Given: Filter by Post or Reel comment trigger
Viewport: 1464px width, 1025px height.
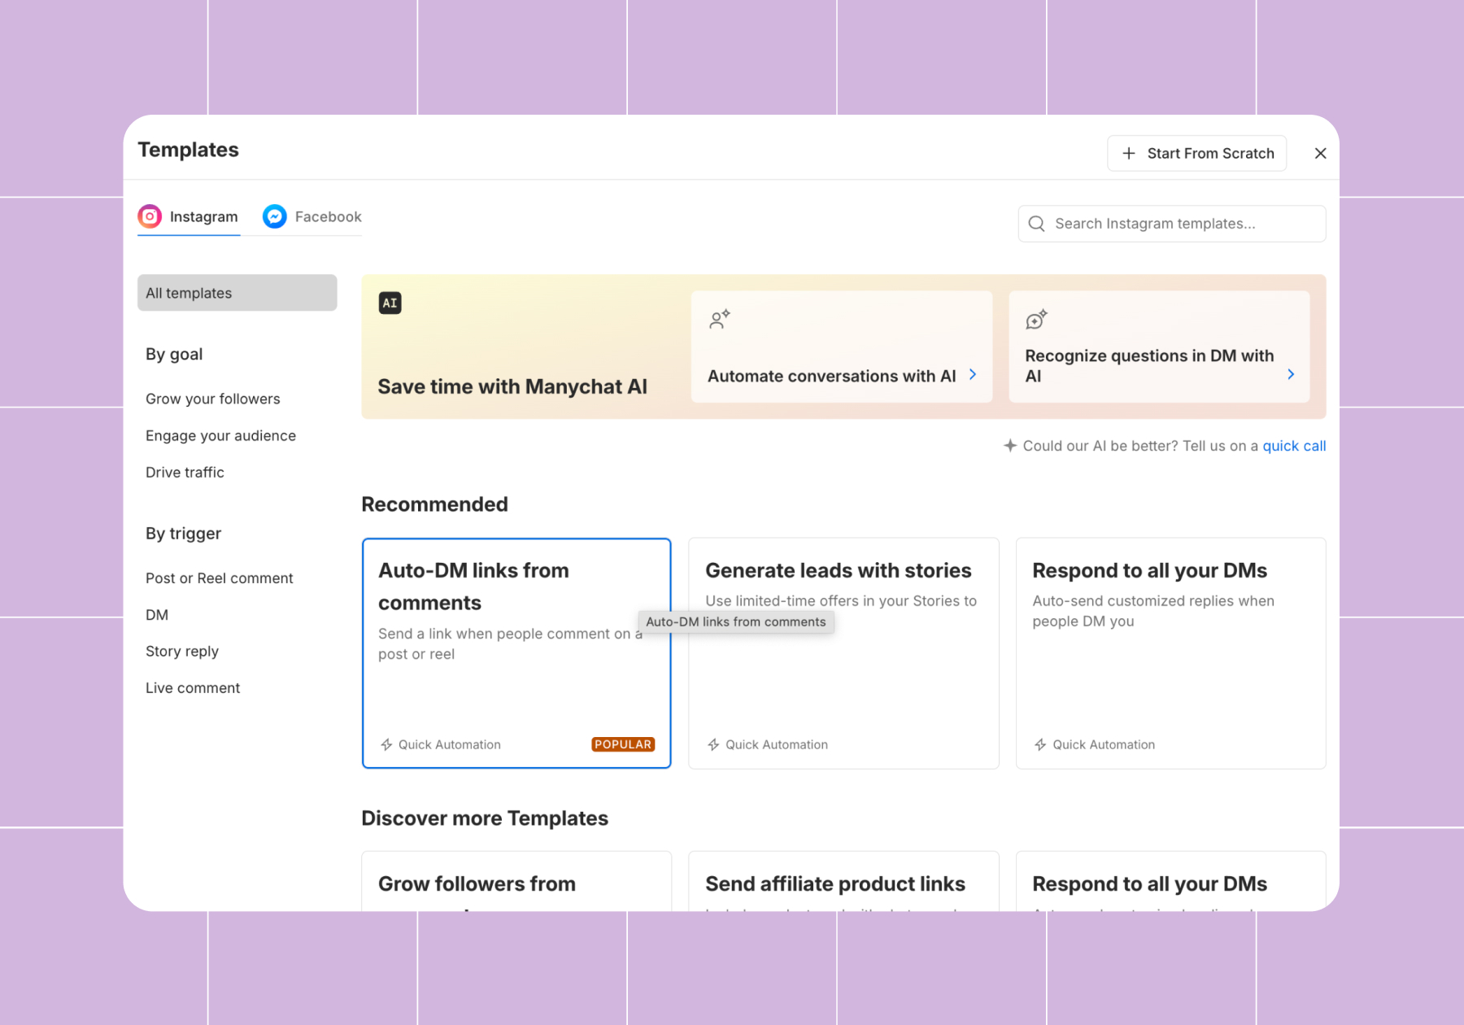Looking at the screenshot, I should (220, 578).
